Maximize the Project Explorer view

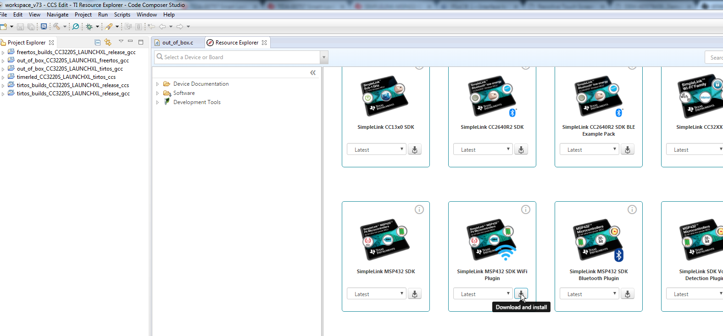pyautogui.click(x=141, y=42)
